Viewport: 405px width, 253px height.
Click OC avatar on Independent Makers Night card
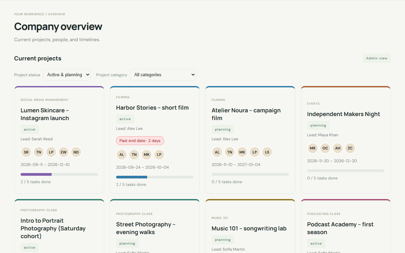click(x=325, y=148)
